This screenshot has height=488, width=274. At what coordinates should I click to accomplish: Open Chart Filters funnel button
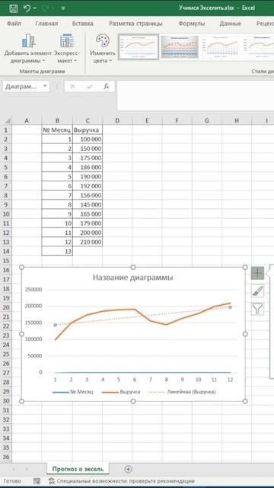point(257,309)
